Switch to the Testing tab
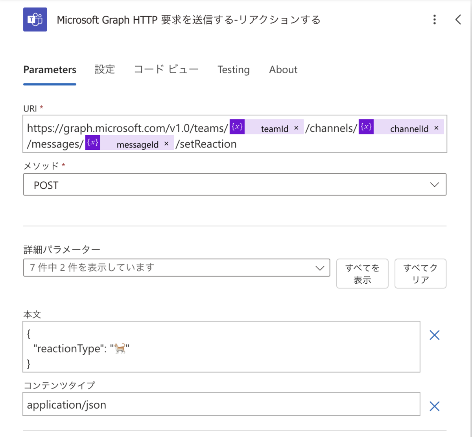Image resolution: width=472 pixels, height=437 pixels. [x=234, y=70]
